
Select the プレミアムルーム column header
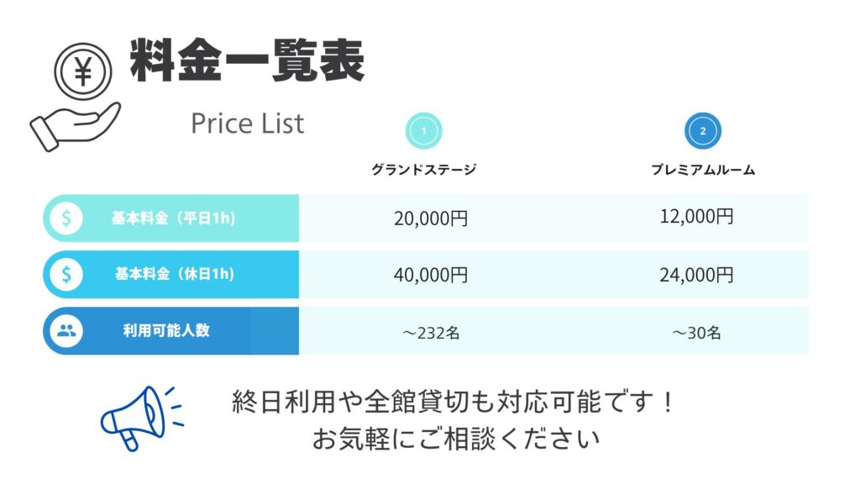tap(703, 170)
